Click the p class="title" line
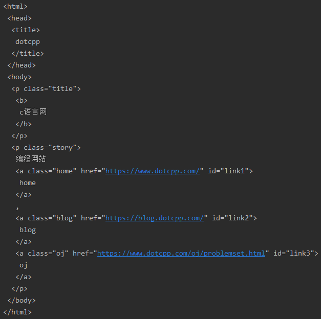 pos(46,88)
